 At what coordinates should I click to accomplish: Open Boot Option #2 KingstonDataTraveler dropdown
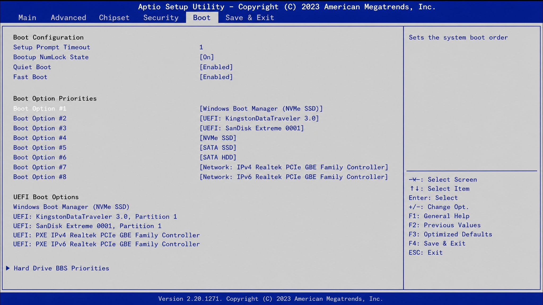259,118
